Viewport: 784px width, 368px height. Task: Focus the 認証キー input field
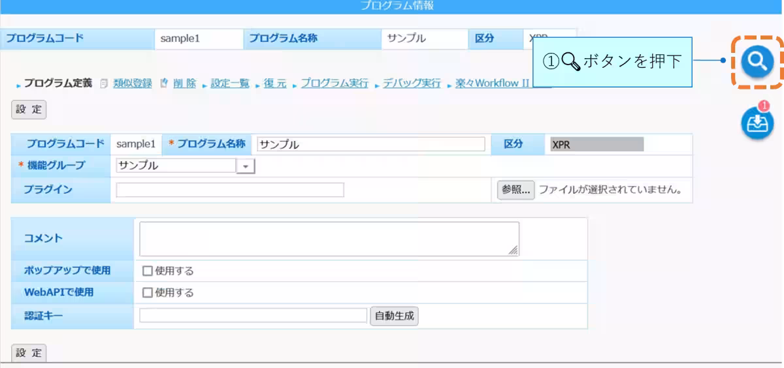pos(253,316)
